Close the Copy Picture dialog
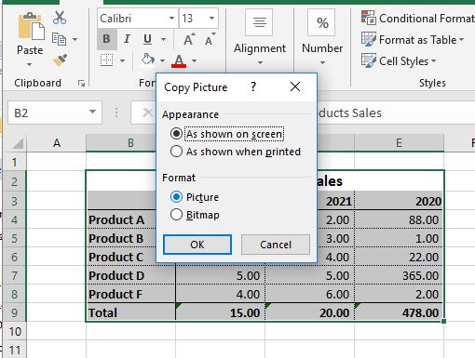475x358 pixels. [x=295, y=86]
